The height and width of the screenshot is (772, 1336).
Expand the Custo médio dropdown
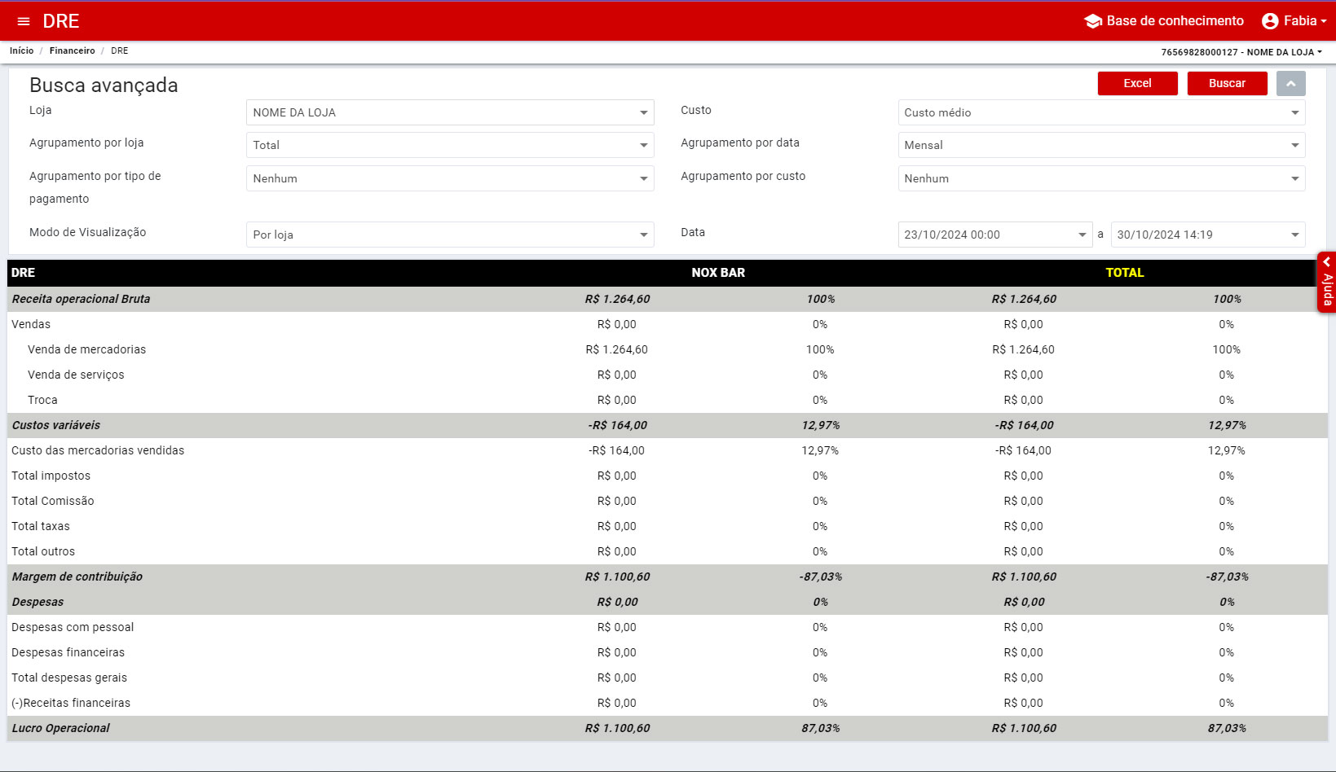[1101, 112]
